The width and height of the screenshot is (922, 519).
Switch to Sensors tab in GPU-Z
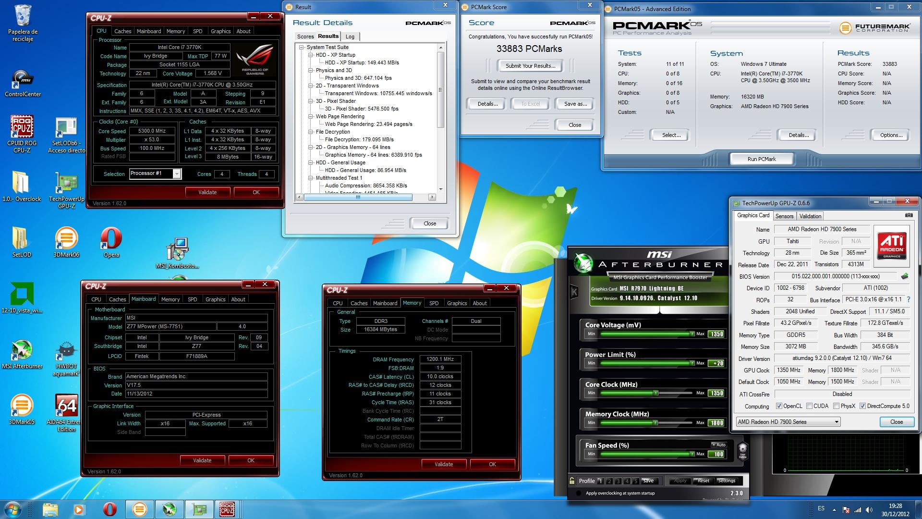[x=784, y=216]
